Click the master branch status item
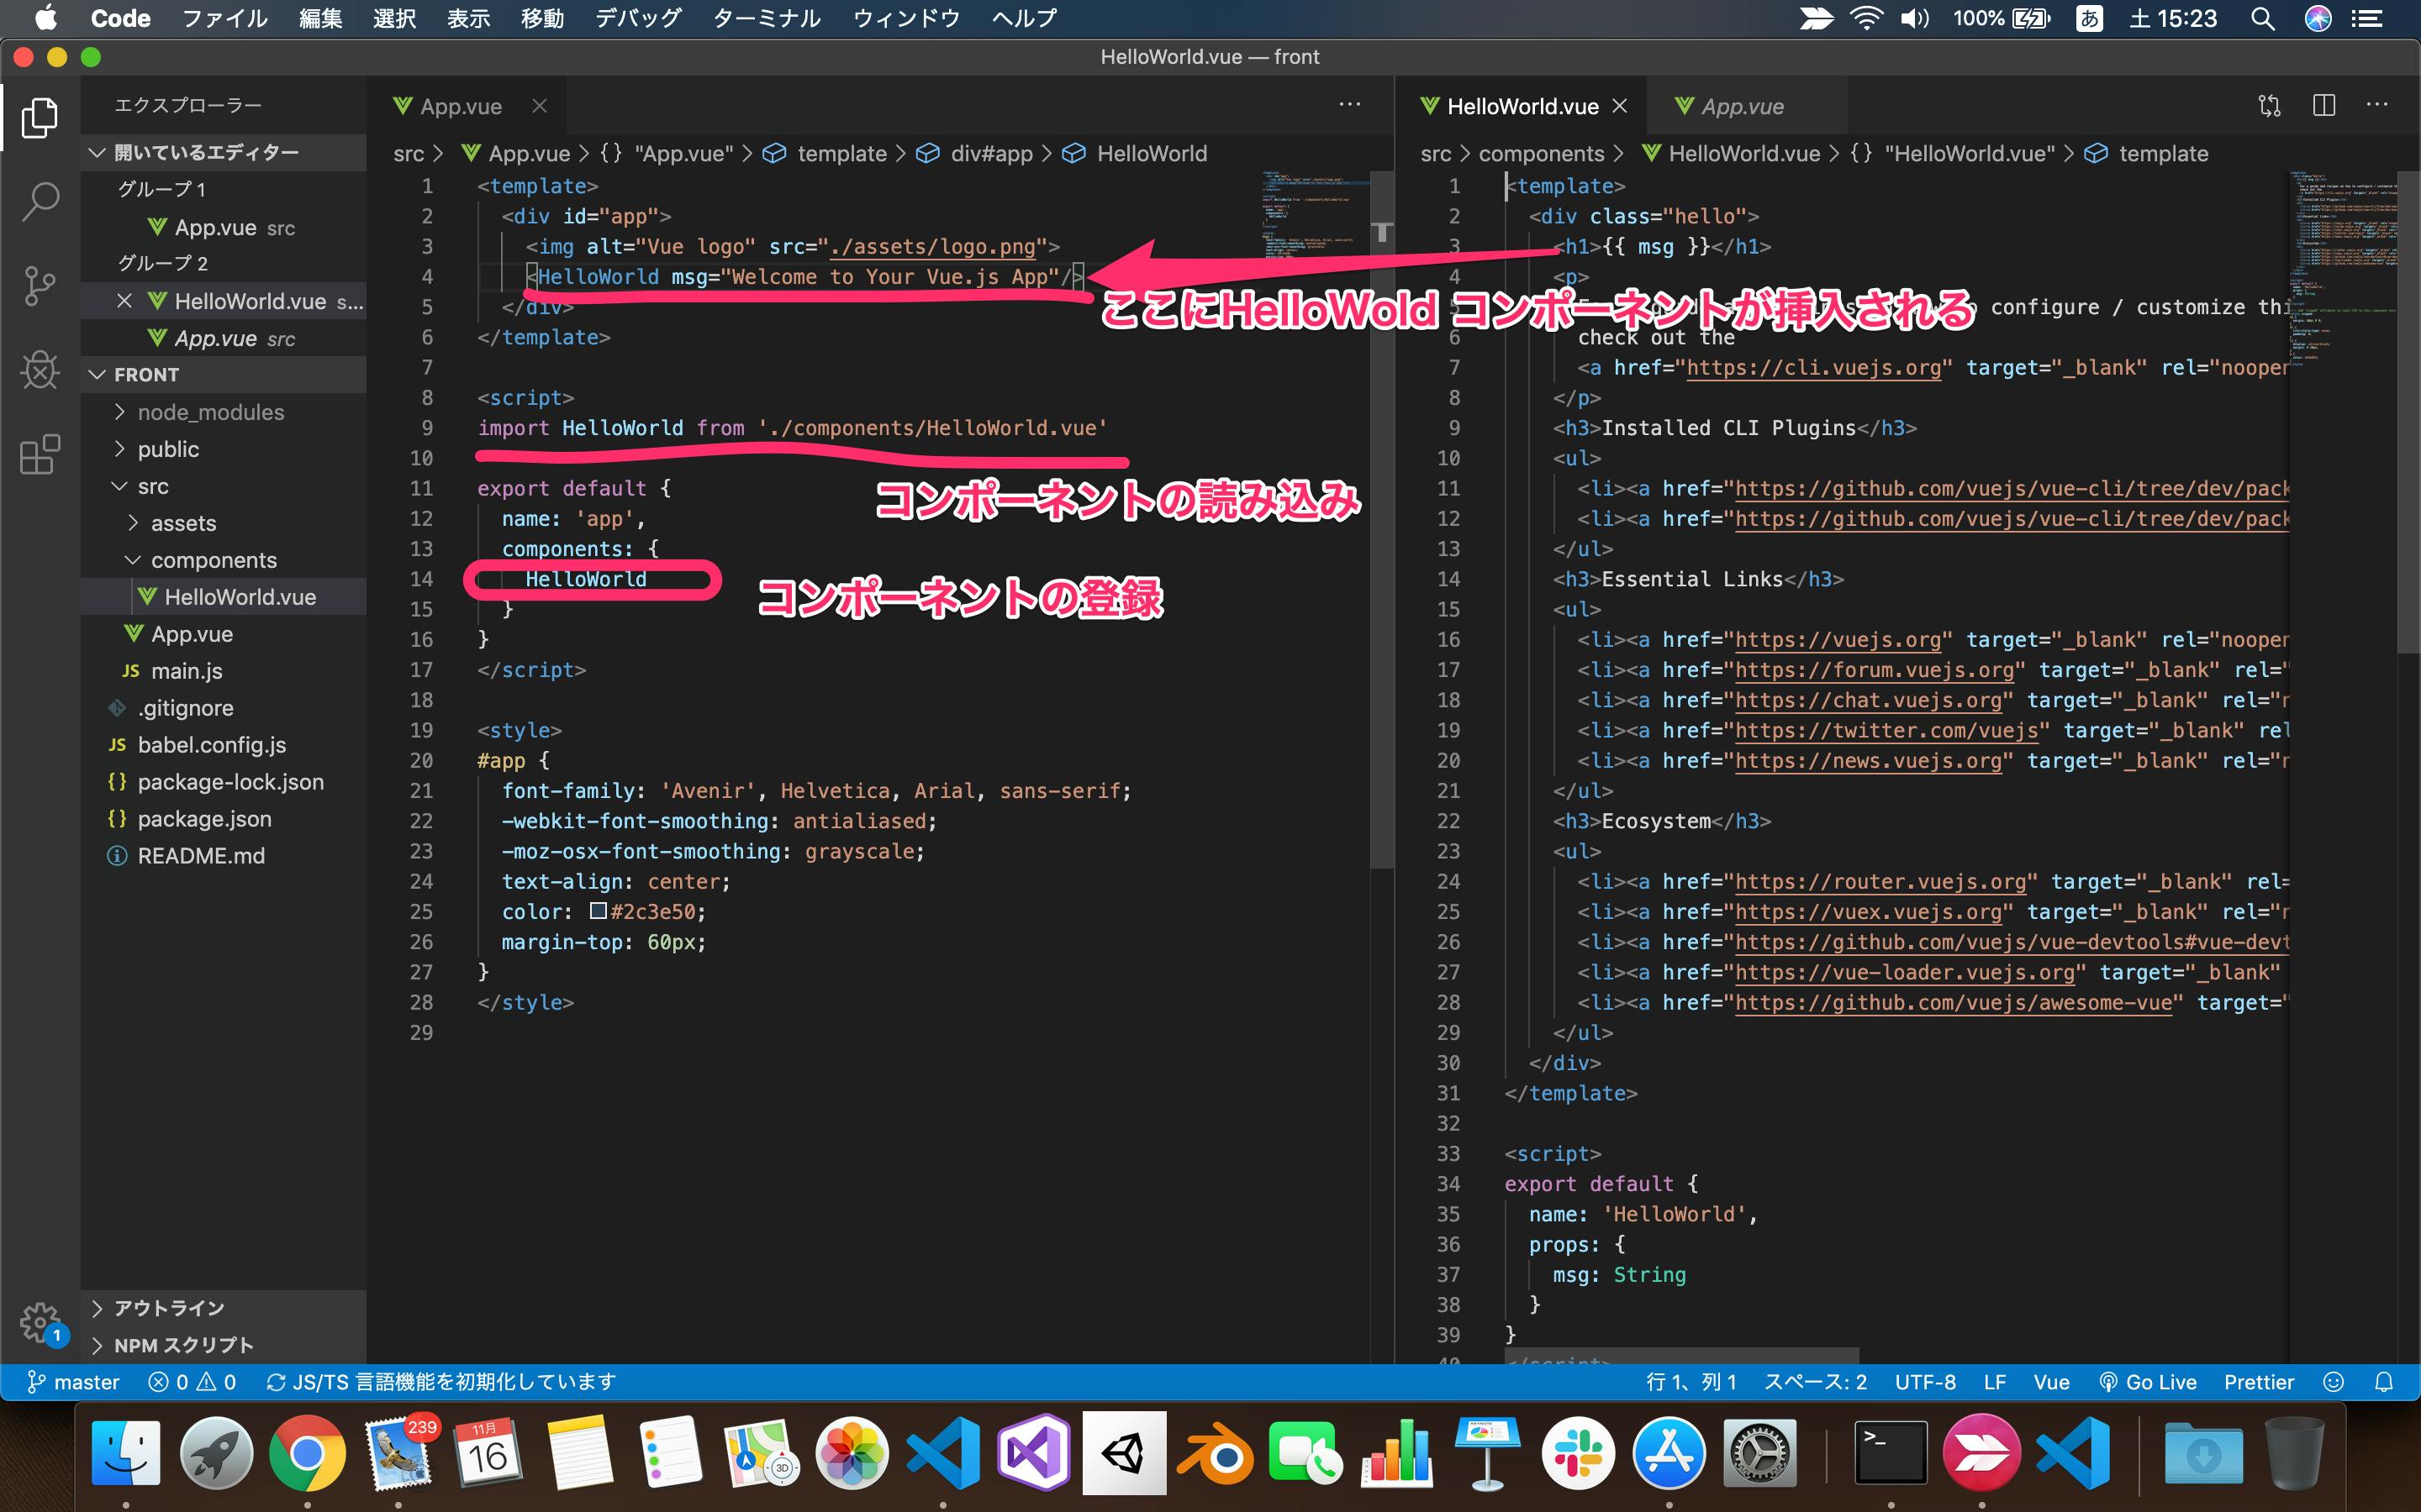This screenshot has height=1512, width=2421. click(74, 1382)
